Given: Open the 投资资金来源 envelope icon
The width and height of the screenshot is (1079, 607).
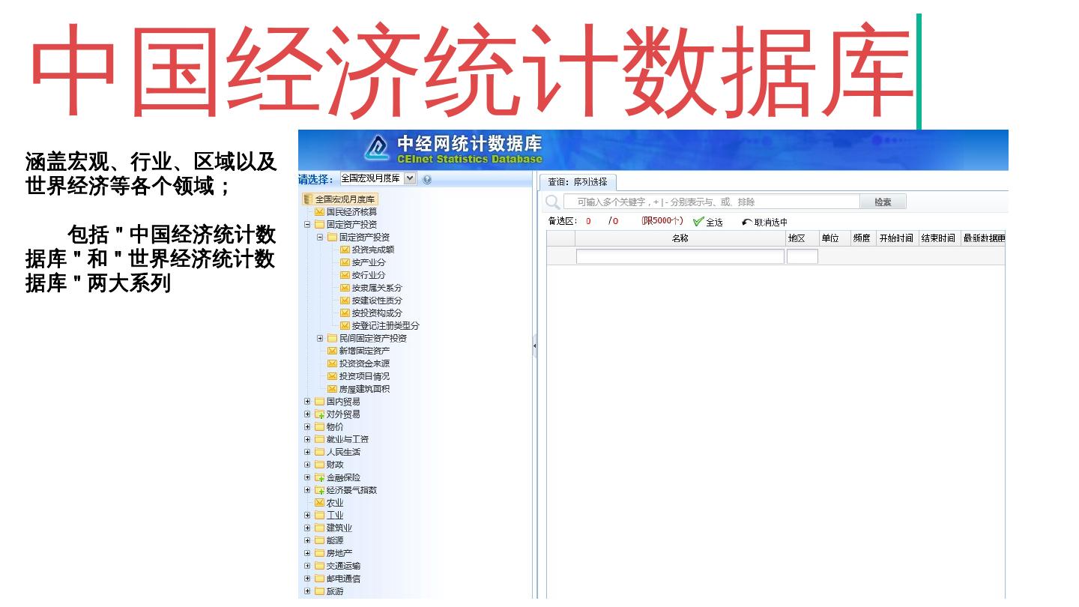Looking at the screenshot, I should 333,363.
